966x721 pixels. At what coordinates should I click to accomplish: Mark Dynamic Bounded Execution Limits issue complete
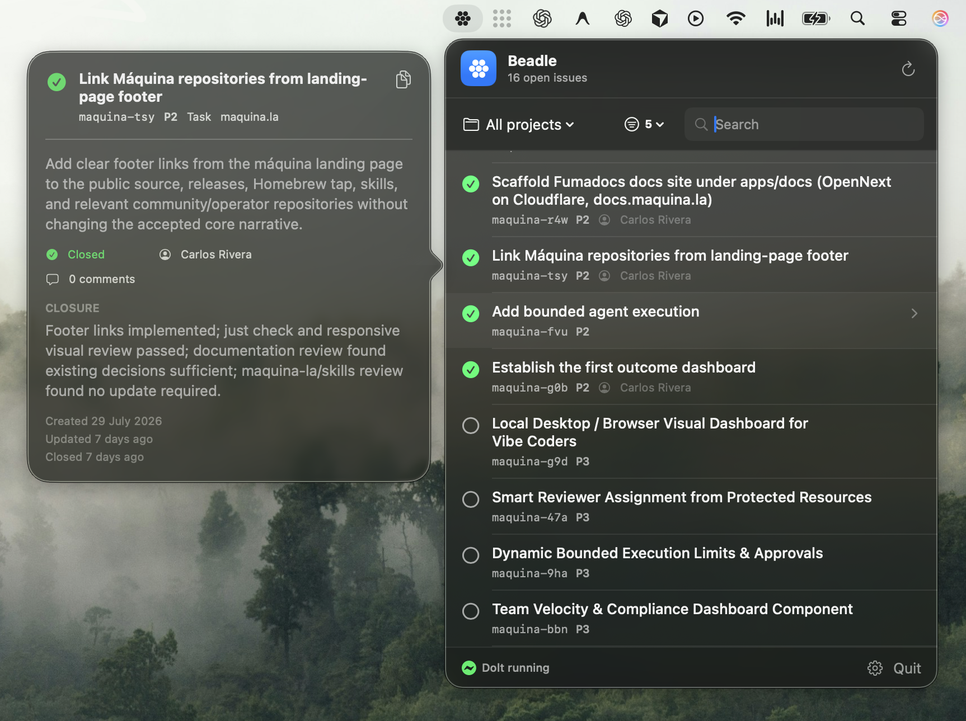(x=471, y=555)
